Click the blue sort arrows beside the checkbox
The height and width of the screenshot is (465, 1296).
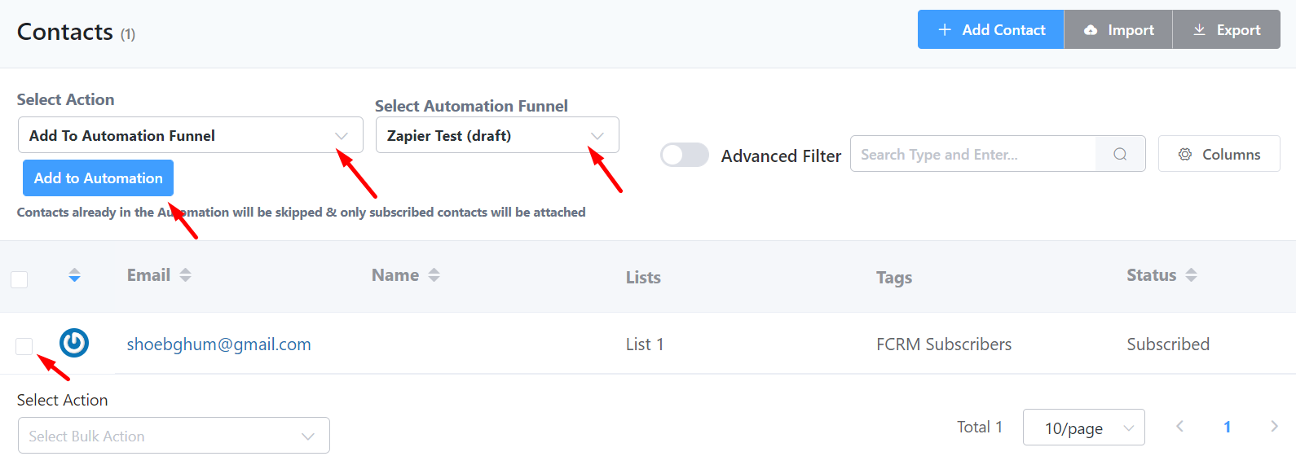pos(75,275)
